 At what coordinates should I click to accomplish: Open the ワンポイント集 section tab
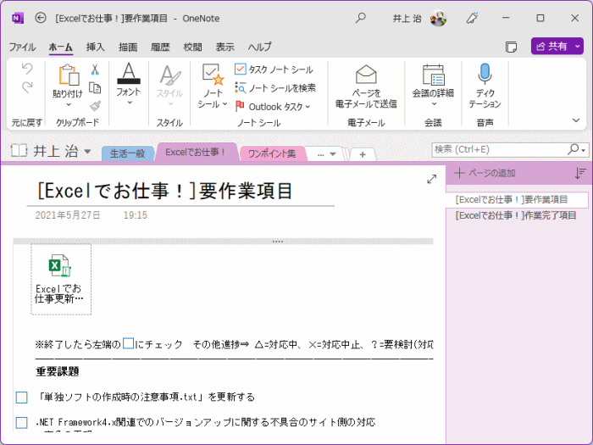pyautogui.click(x=272, y=153)
